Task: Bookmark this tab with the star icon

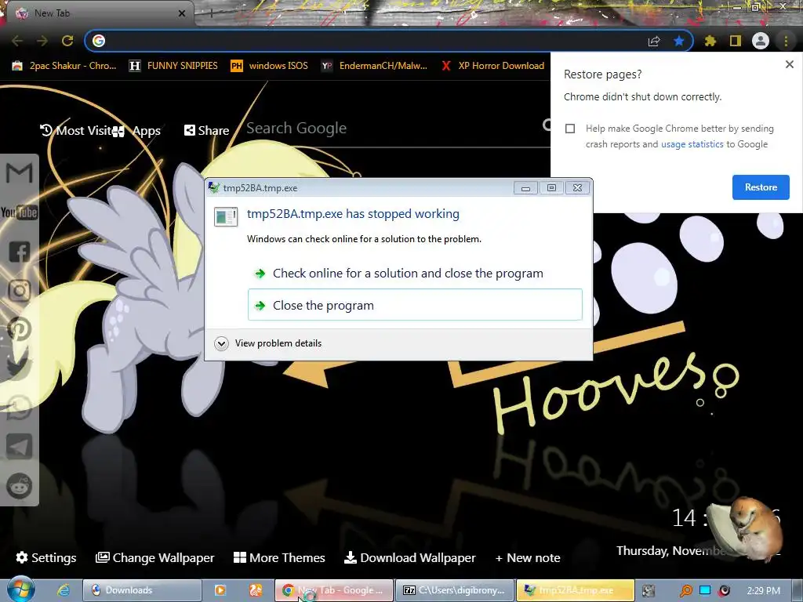Action: [x=679, y=41]
